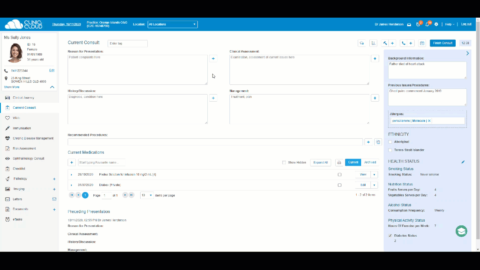This screenshot has width=480, height=270.
Task: Check Torres Strait Islander box
Action: 390,150
